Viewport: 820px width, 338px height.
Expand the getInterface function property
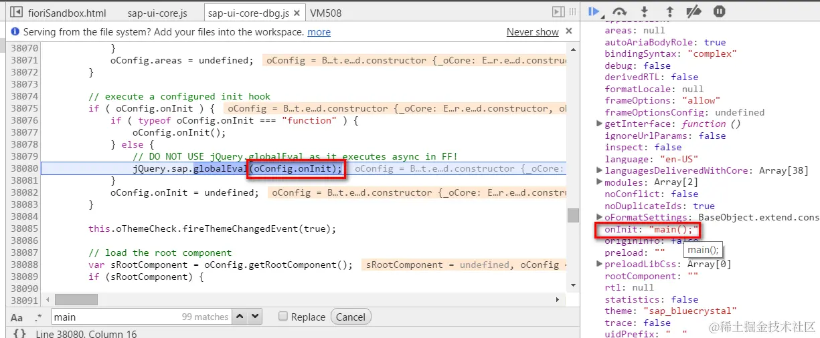(600, 124)
